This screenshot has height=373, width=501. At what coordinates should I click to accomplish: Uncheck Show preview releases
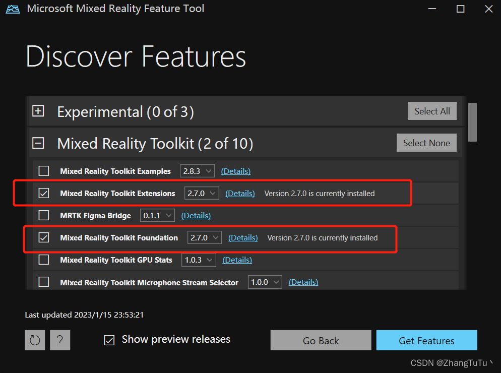[x=109, y=340]
